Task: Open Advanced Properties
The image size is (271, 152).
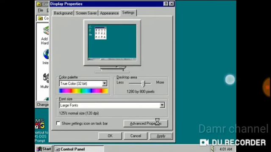Action: [x=146, y=124]
